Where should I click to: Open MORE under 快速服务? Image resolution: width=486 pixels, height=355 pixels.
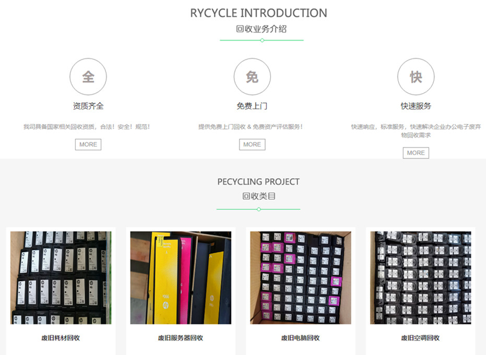tap(416, 153)
